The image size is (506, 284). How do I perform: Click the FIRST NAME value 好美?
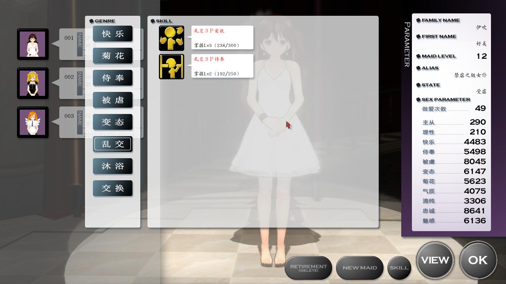(x=481, y=44)
